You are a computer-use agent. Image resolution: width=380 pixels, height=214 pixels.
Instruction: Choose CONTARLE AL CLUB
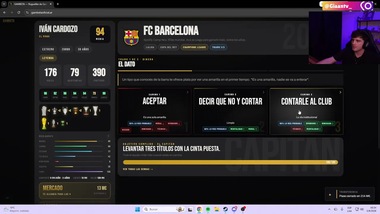[x=306, y=111]
